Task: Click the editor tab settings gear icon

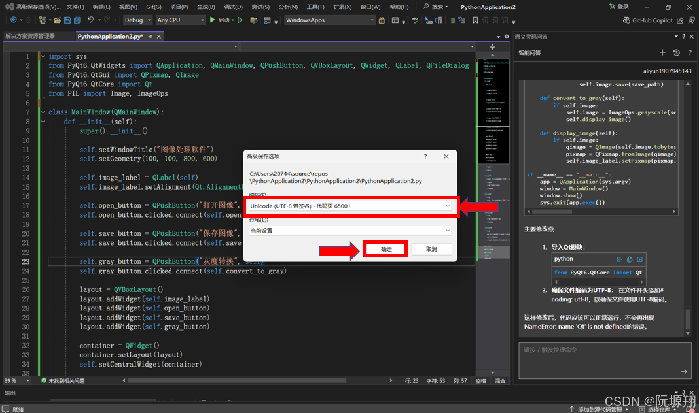Action: [x=507, y=37]
